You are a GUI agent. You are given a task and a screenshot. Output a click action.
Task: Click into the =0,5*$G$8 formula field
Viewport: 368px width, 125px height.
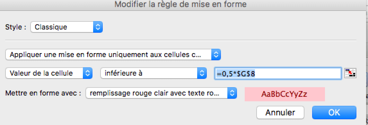(278, 73)
